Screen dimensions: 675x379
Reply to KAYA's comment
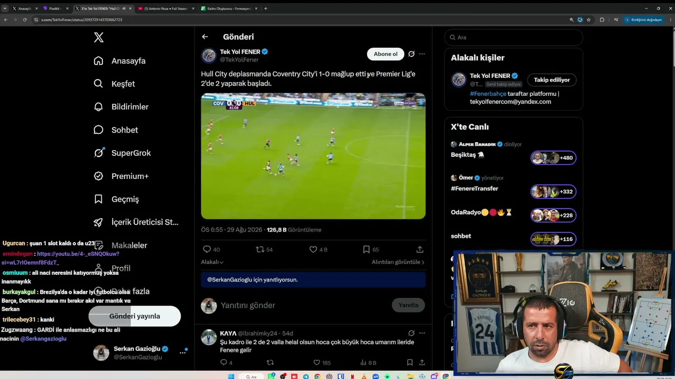224,363
